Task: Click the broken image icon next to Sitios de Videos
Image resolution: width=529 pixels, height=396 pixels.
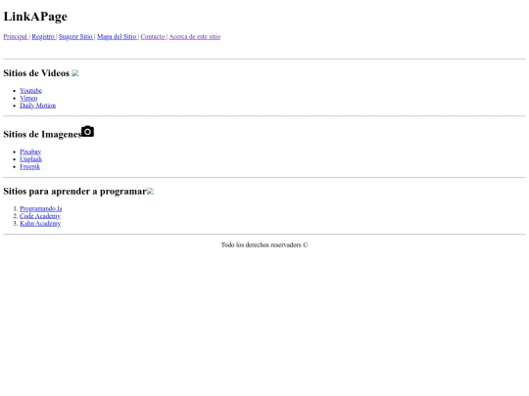Action: [75, 73]
